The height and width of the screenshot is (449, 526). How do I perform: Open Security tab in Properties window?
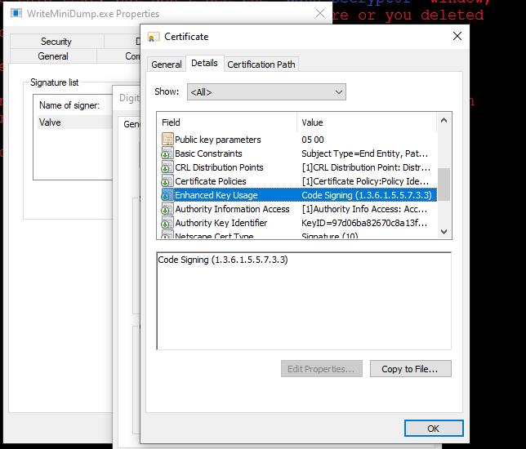pyautogui.click(x=56, y=42)
